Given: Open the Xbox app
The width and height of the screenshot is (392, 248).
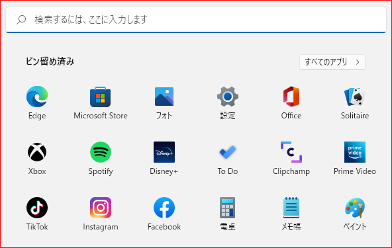Looking at the screenshot, I should point(37,152).
